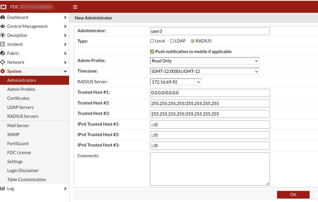Image resolution: width=318 pixels, height=202 pixels.
Task: Click the Deception sidebar icon
Action: pyautogui.click(x=3, y=35)
